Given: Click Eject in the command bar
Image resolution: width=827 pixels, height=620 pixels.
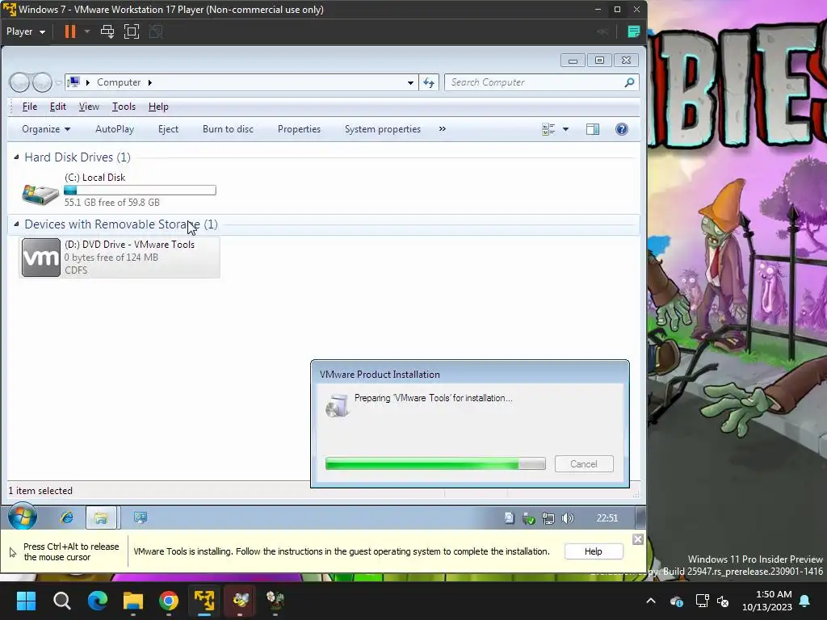Looking at the screenshot, I should pos(168,129).
